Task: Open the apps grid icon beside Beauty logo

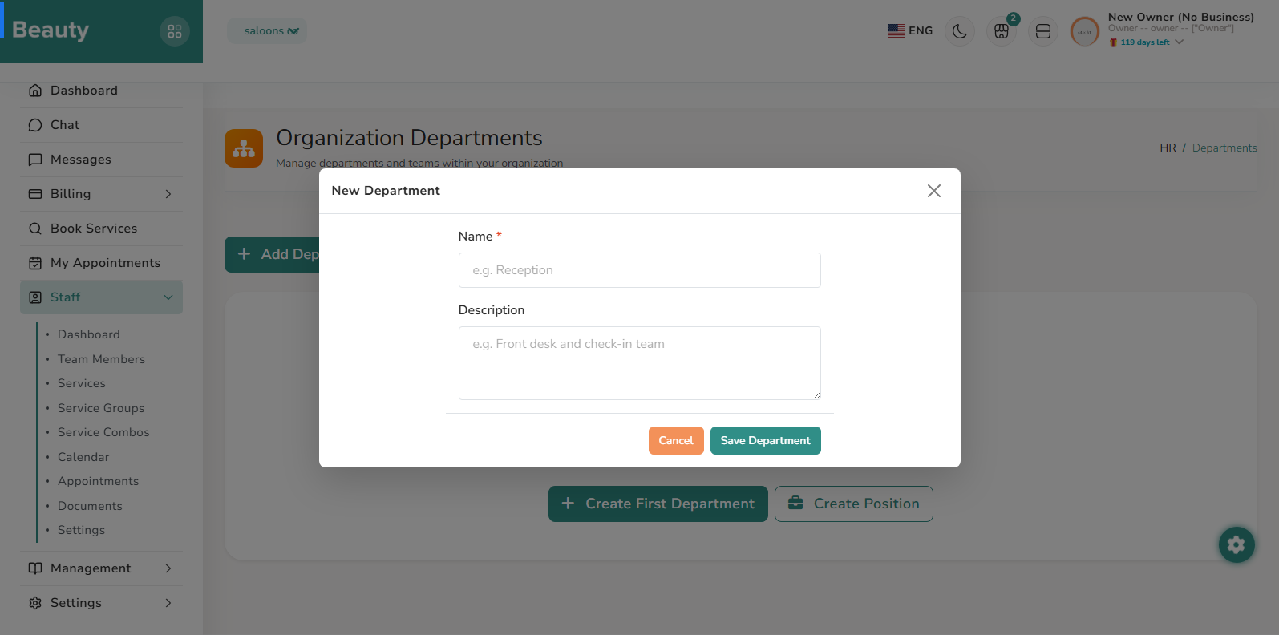Action: (x=175, y=31)
